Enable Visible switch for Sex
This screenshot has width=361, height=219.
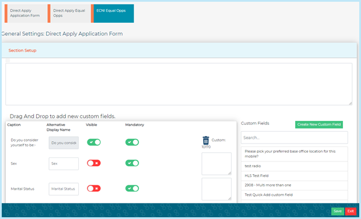click(94, 163)
